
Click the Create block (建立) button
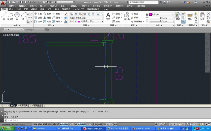135,14
